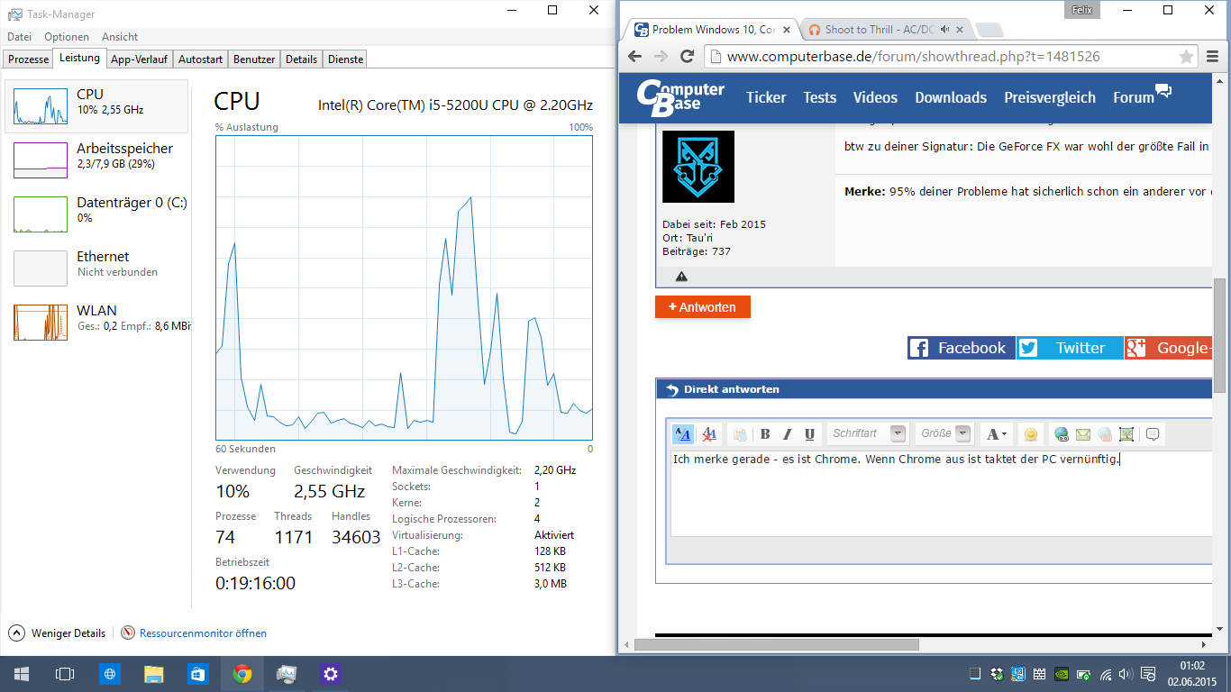Bookmark page with the star icon
This screenshot has width=1231, height=692.
[x=1187, y=56]
